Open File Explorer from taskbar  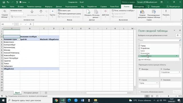coord(96,100)
